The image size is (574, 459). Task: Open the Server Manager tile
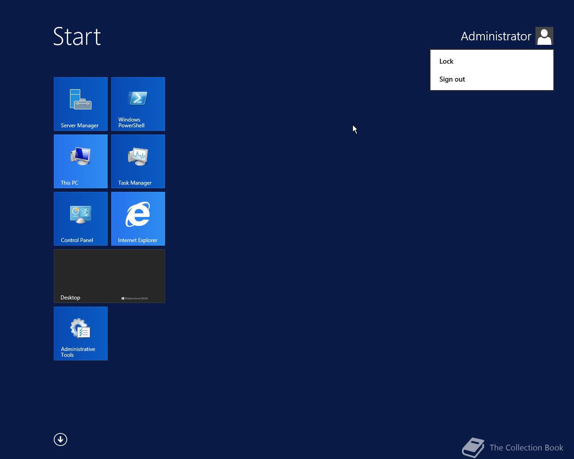(81, 104)
